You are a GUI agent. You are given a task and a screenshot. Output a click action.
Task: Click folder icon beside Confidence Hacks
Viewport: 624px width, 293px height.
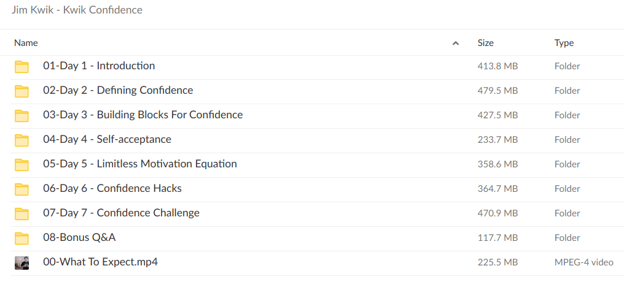tap(21, 189)
